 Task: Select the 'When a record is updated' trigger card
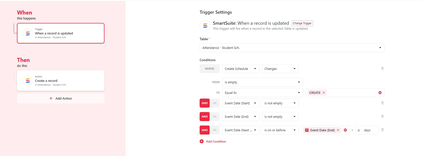click(61, 33)
